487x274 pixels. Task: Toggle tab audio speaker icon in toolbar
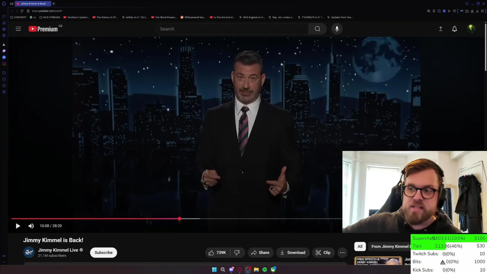(462, 11)
